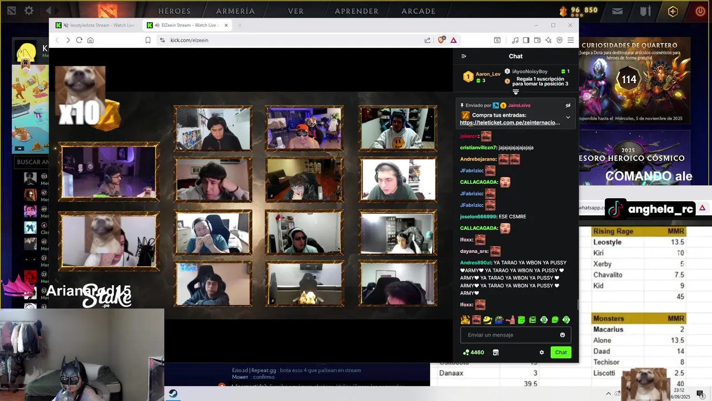Open the music note playlist icon
712x401 pixels.
tap(515, 40)
